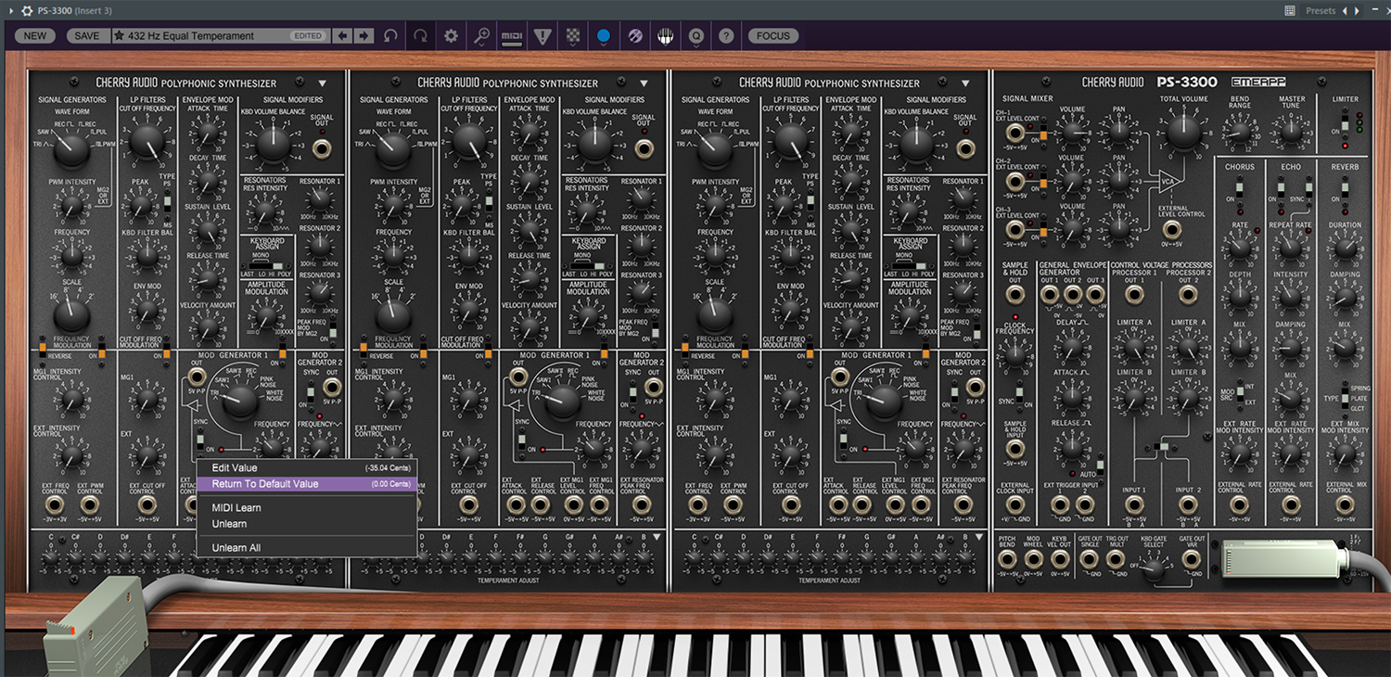Click the External Level Control jack
The width and height of the screenshot is (1391, 677).
click(x=1172, y=229)
